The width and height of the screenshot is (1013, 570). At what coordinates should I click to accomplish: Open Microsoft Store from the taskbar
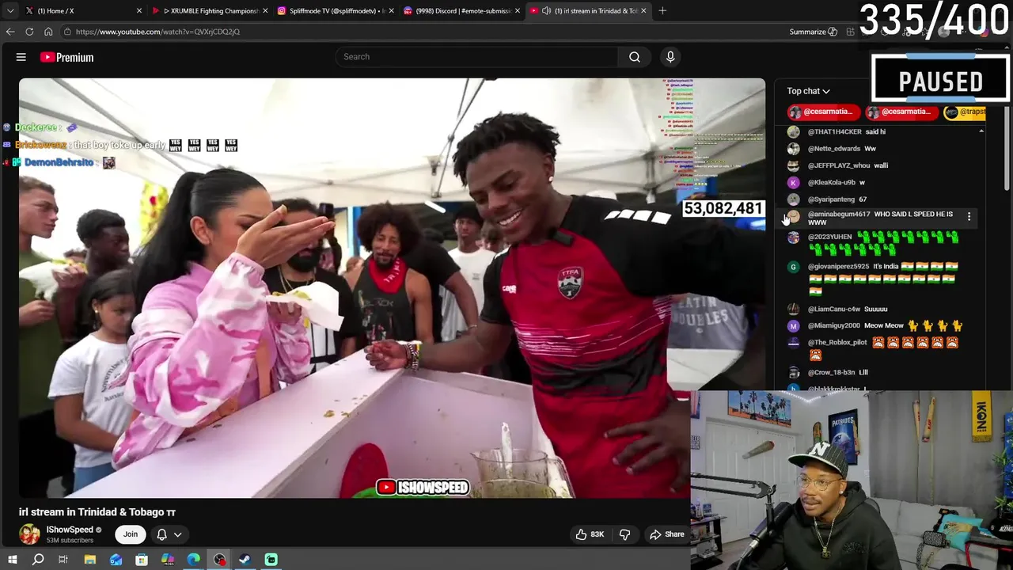coord(142,560)
